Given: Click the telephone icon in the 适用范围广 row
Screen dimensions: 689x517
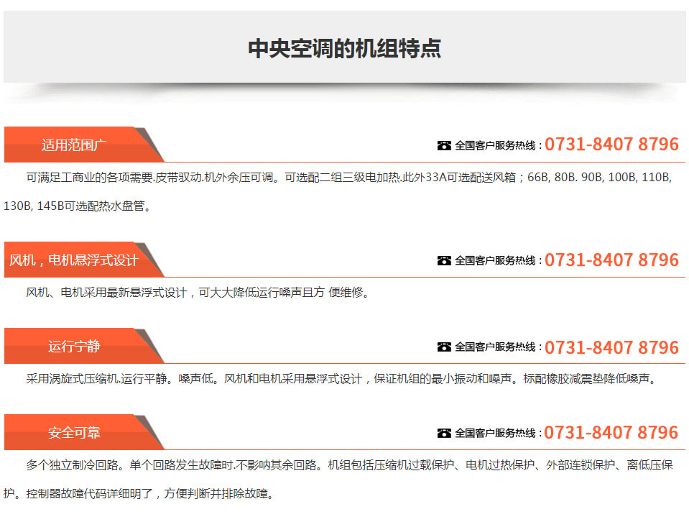Looking at the screenshot, I should [444, 145].
